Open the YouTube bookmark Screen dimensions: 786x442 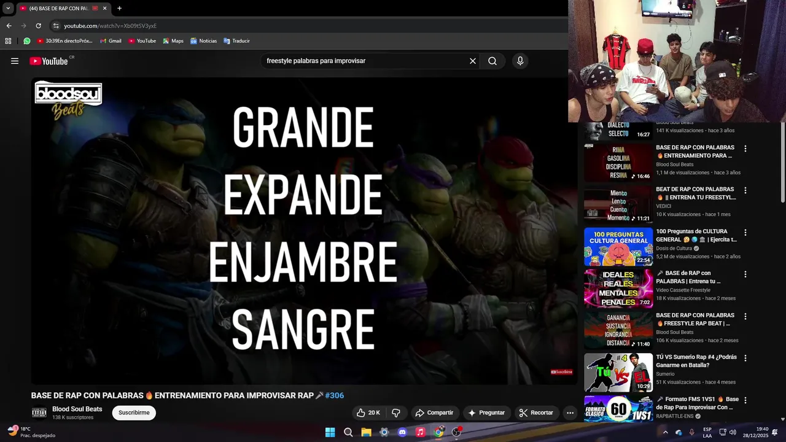pos(142,41)
